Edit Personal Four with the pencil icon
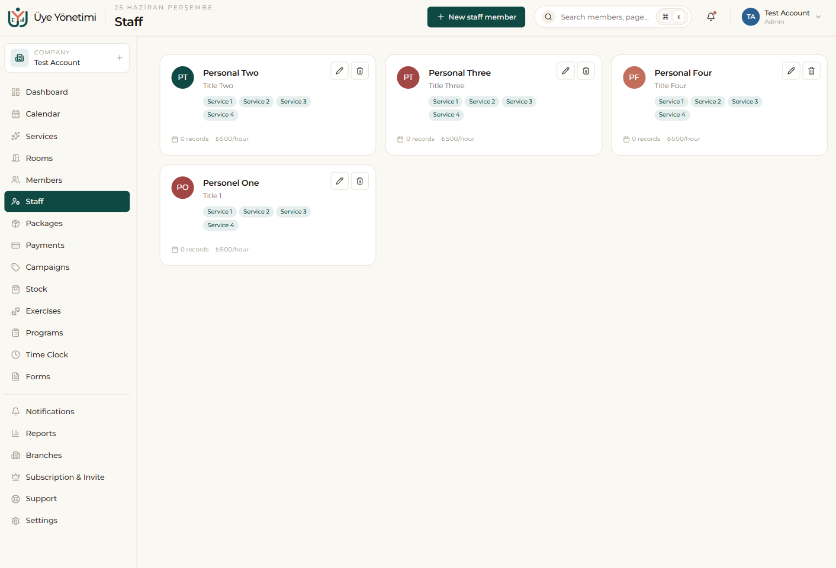 pos(791,71)
